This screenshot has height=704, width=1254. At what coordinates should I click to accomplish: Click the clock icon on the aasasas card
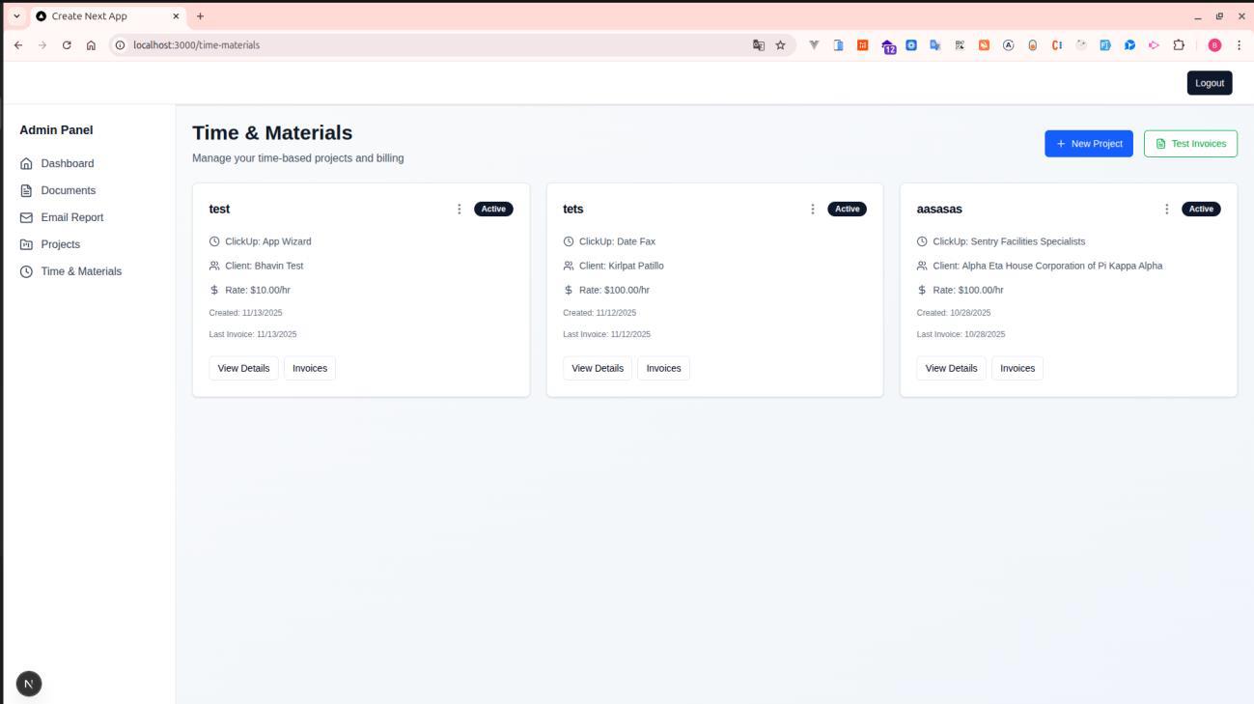(x=923, y=241)
